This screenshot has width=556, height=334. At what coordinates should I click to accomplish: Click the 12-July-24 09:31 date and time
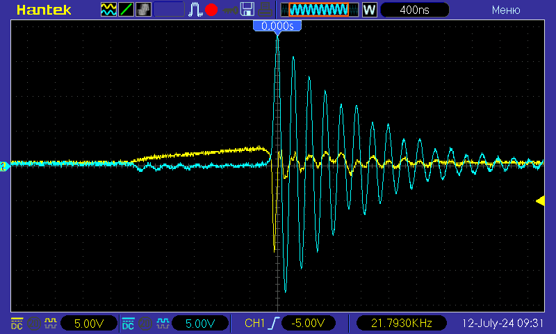point(502,324)
